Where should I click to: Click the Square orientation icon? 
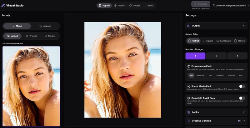pos(204,41)
